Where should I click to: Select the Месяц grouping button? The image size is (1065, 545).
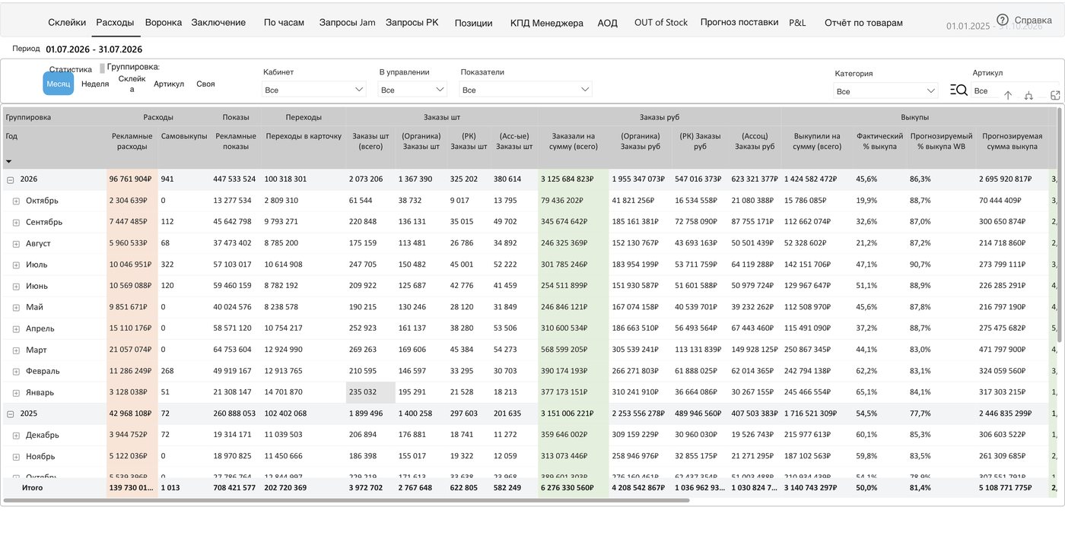click(59, 84)
